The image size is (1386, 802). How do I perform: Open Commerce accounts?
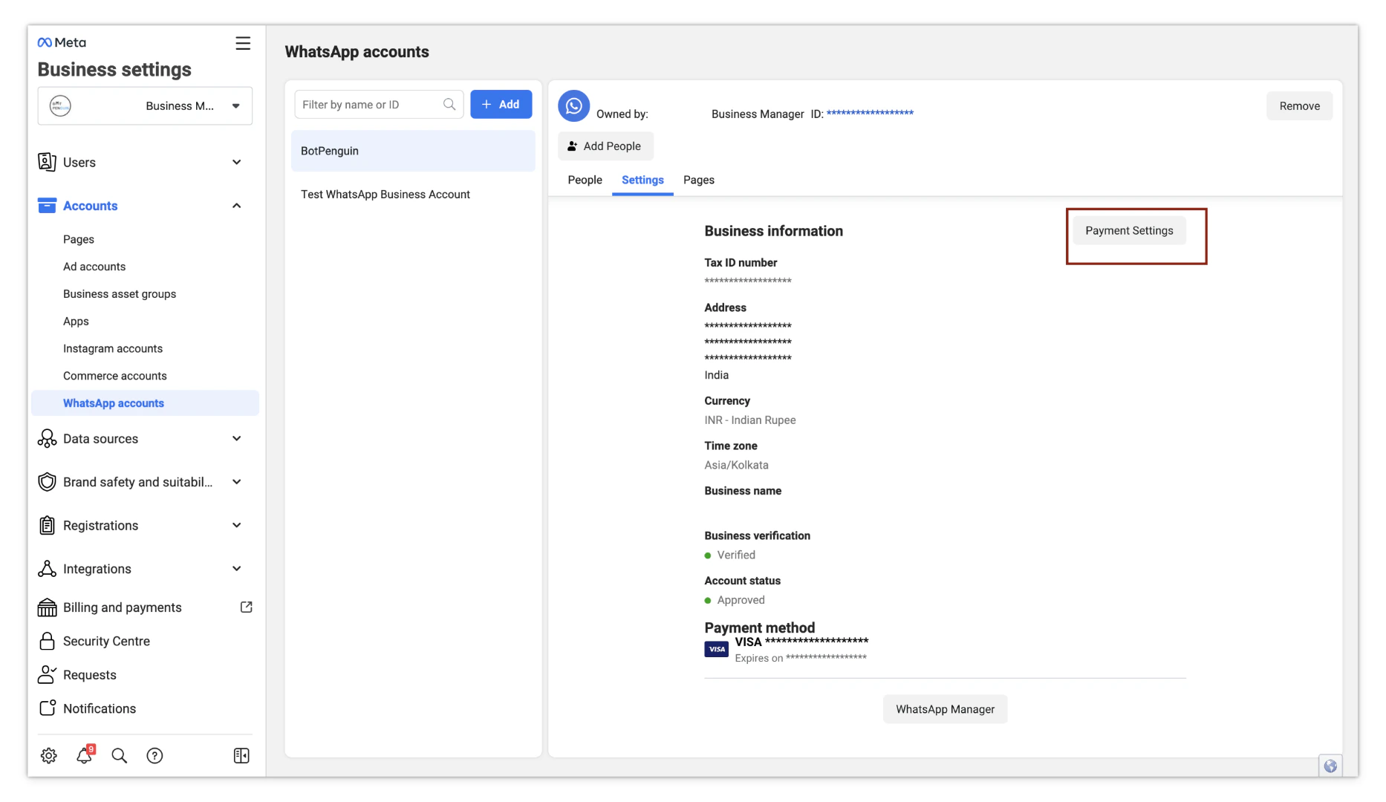coord(115,376)
